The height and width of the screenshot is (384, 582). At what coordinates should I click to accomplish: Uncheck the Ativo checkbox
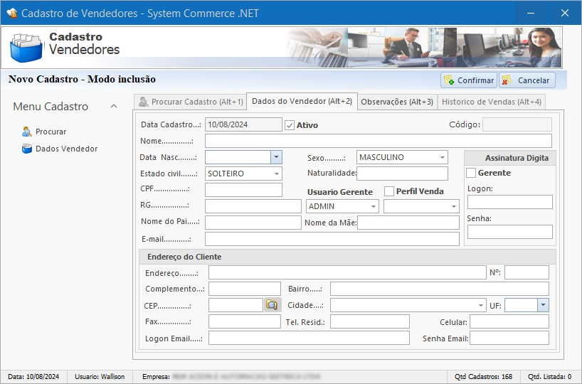tap(290, 125)
